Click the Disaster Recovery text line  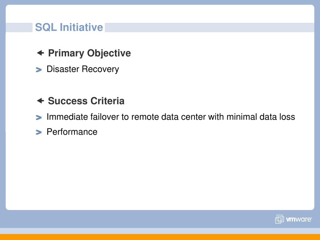(82, 69)
